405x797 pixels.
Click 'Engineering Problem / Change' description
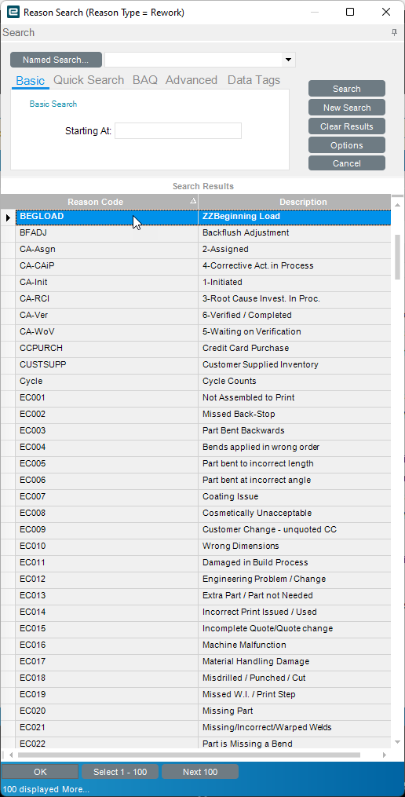coord(265,579)
